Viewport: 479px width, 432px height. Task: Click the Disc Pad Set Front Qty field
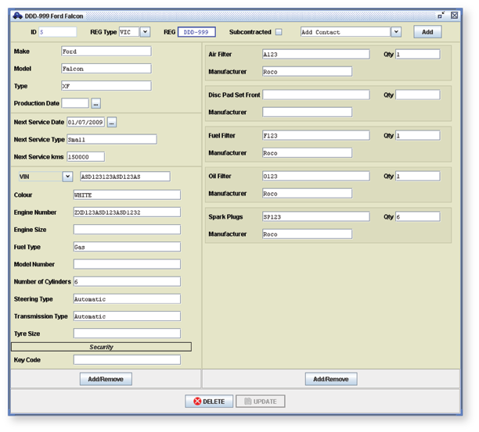click(x=418, y=95)
